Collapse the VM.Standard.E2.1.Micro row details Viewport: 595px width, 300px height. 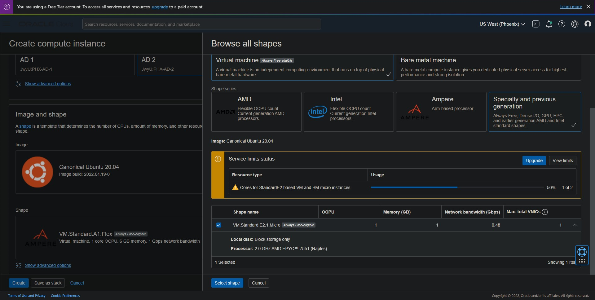[x=575, y=225]
